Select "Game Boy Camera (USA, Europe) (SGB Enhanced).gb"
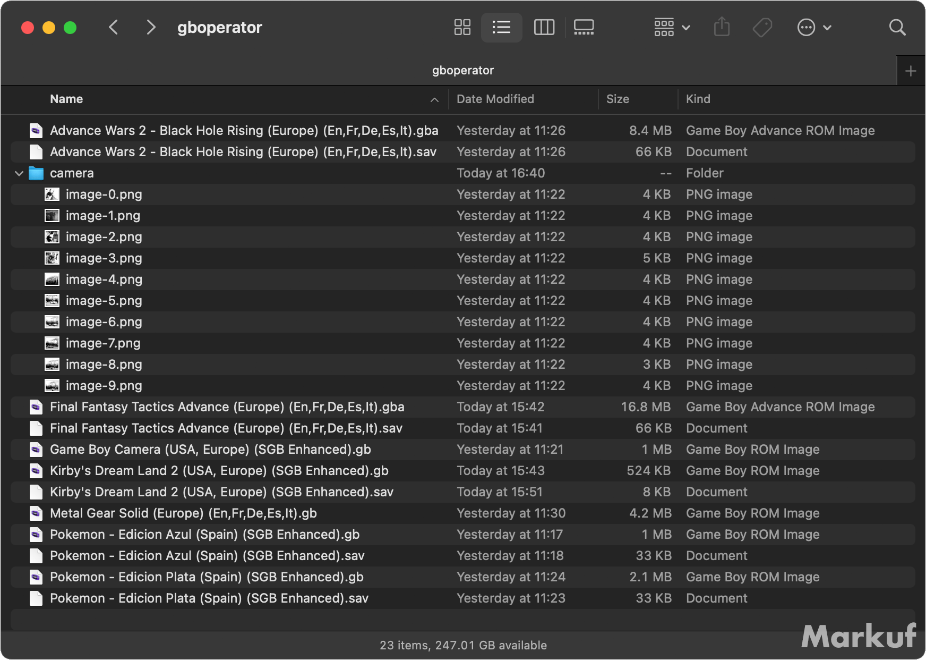This screenshot has width=926, height=660. (x=210, y=450)
